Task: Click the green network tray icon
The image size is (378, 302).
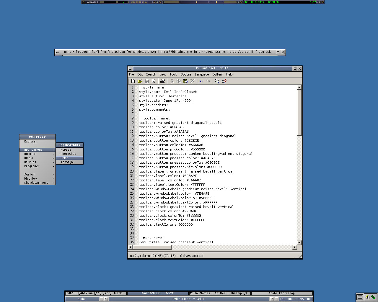Action: (x=373, y=297)
